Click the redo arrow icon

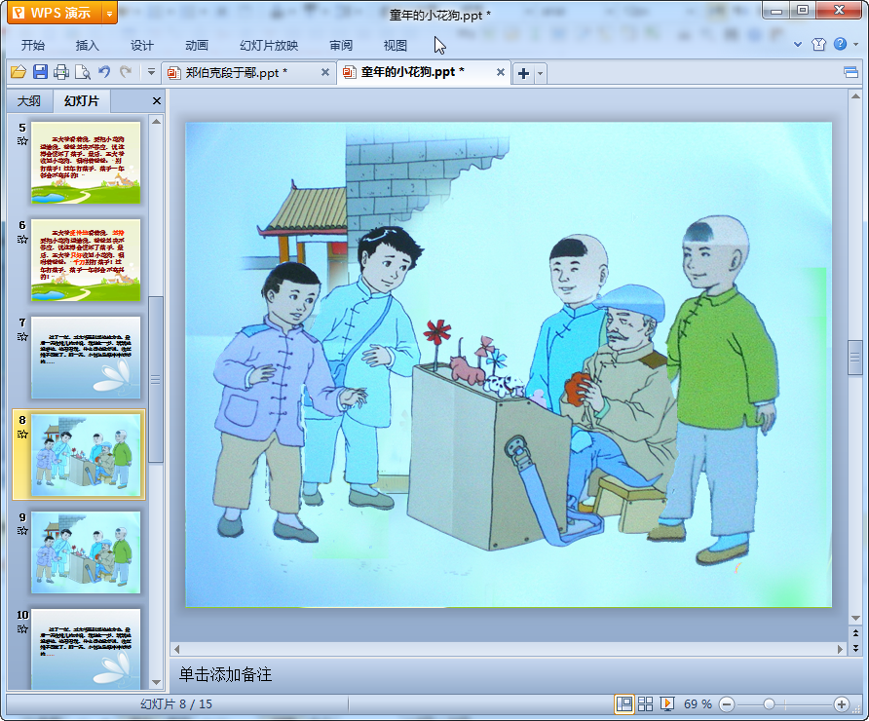click(126, 71)
